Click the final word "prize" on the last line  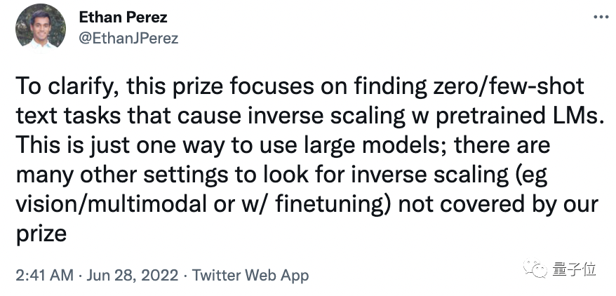coord(41,232)
